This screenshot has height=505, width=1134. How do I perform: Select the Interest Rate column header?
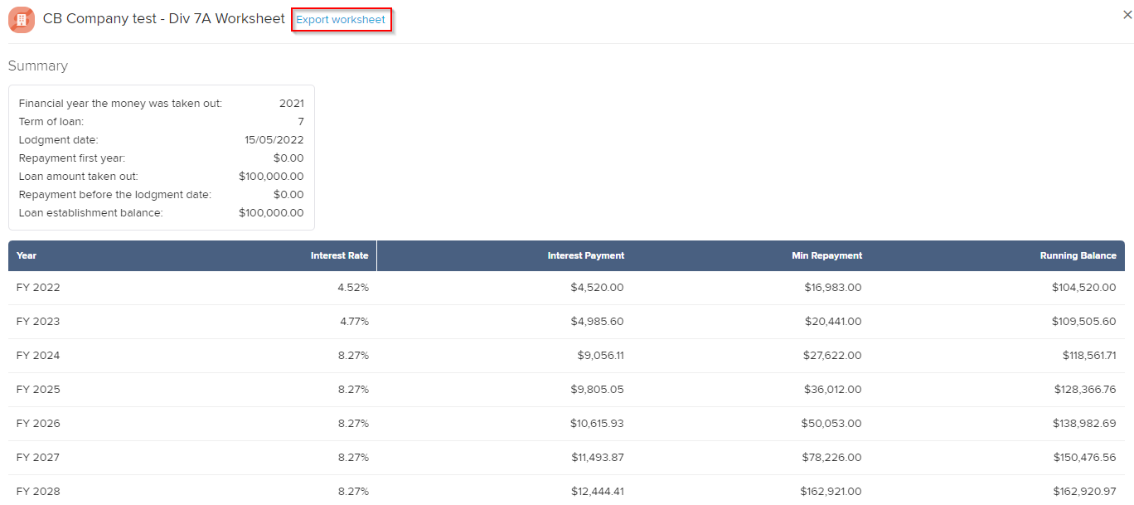[339, 255]
